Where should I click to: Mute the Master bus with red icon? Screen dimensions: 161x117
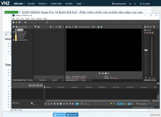point(150,33)
